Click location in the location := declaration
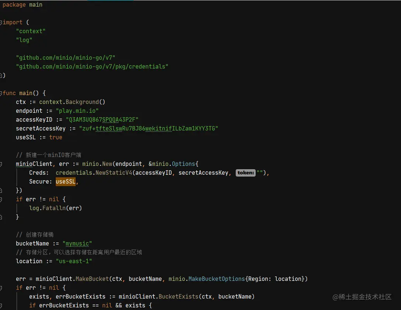The image size is (401, 310). (x=29, y=261)
